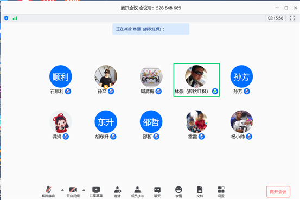
Task: Turn on camera with 开启视频
Action: [73, 190]
